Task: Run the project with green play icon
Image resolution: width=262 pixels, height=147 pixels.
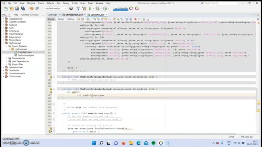Action: 90,8
